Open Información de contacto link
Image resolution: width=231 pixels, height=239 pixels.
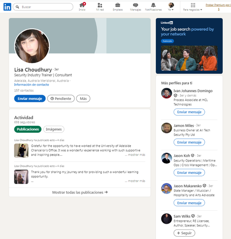click(x=32, y=85)
